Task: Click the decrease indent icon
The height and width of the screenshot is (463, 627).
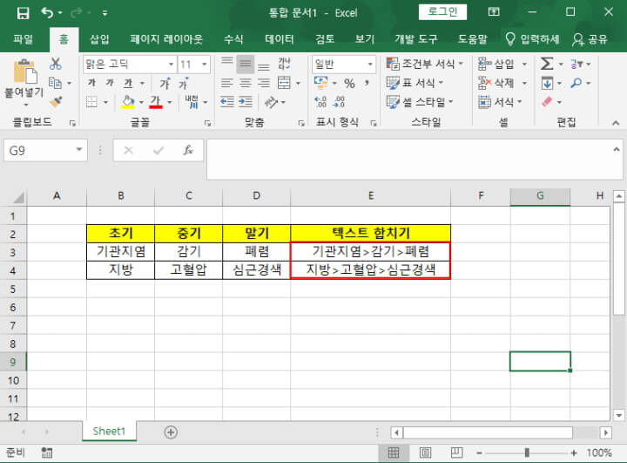Action: tap(226, 102)
